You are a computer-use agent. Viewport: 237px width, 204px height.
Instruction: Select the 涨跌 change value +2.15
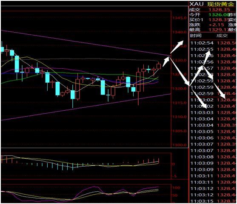point(216,25)
